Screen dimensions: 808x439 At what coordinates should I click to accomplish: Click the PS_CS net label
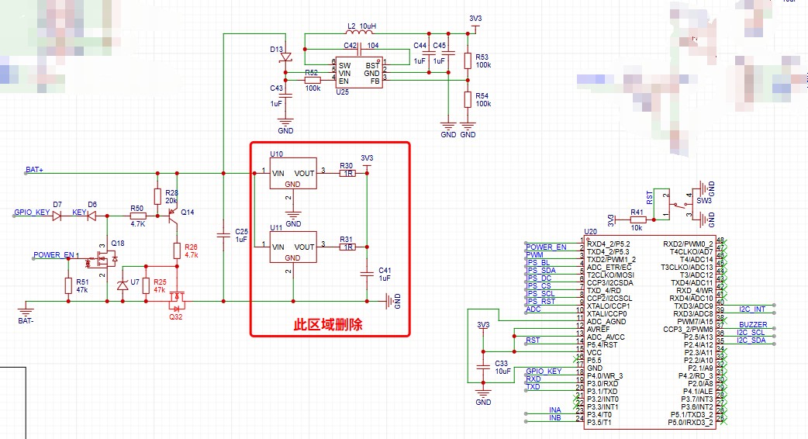point(538,285)
